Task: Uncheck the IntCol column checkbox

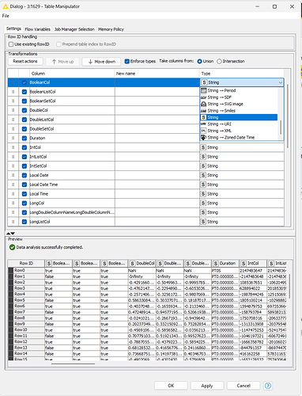Action: point(25,147)
